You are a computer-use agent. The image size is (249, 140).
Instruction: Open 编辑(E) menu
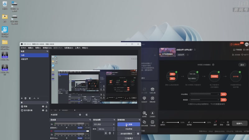tap(31, 48)
